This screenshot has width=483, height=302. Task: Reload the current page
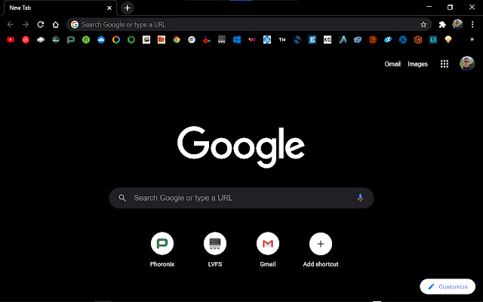pos(41,24)
